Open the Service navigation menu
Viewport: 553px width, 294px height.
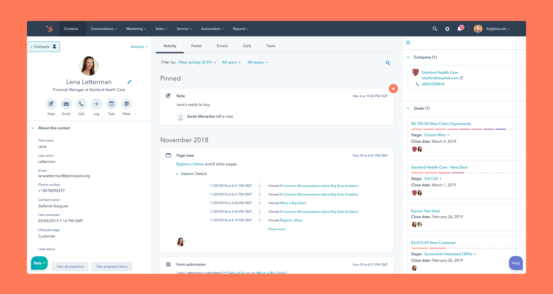tap(184, 29)
